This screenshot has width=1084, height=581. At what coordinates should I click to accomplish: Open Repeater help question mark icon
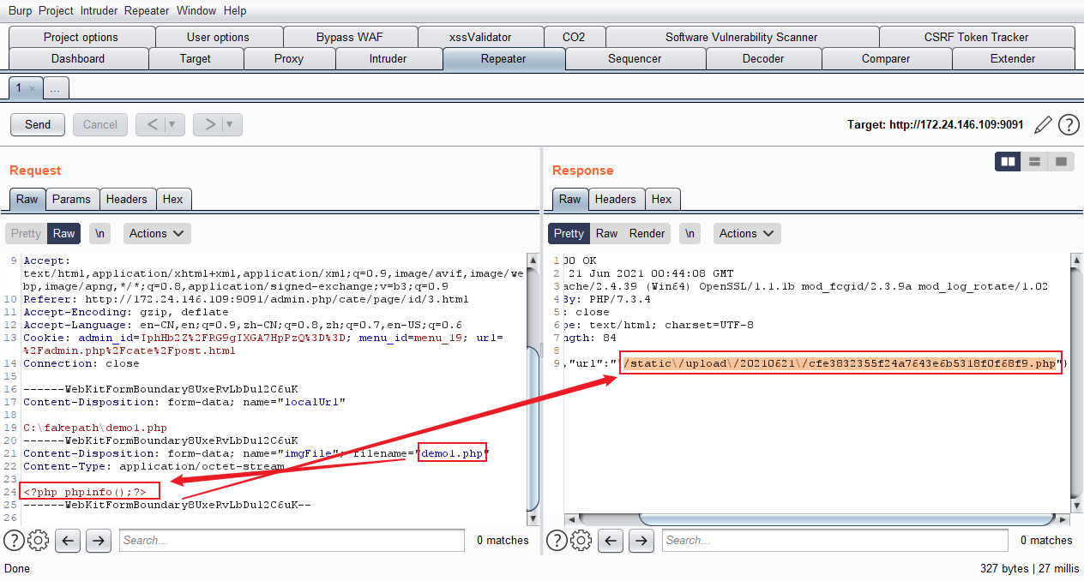click(1069, 125)
